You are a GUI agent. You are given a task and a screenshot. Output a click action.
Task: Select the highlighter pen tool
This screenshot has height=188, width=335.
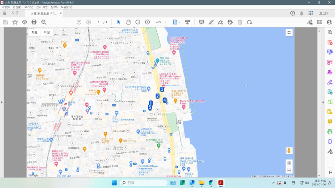pos(211,22)
